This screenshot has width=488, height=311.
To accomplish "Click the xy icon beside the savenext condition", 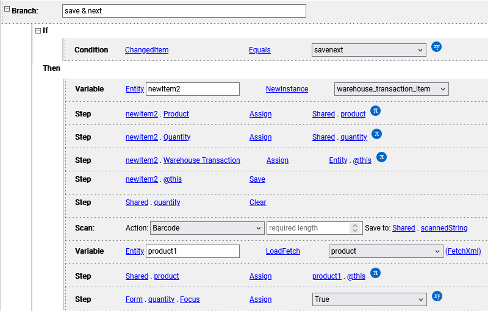I will point(436,46).
